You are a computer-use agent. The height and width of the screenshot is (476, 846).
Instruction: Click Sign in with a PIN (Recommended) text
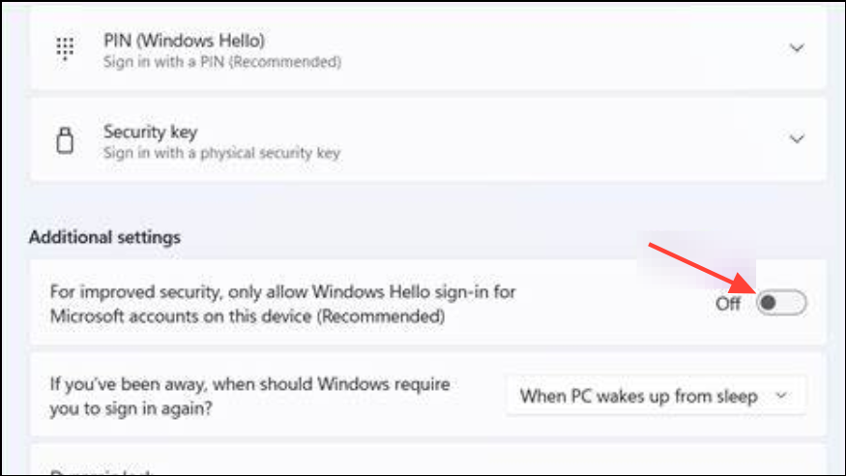pyautogui.click(x=222, y=62)
